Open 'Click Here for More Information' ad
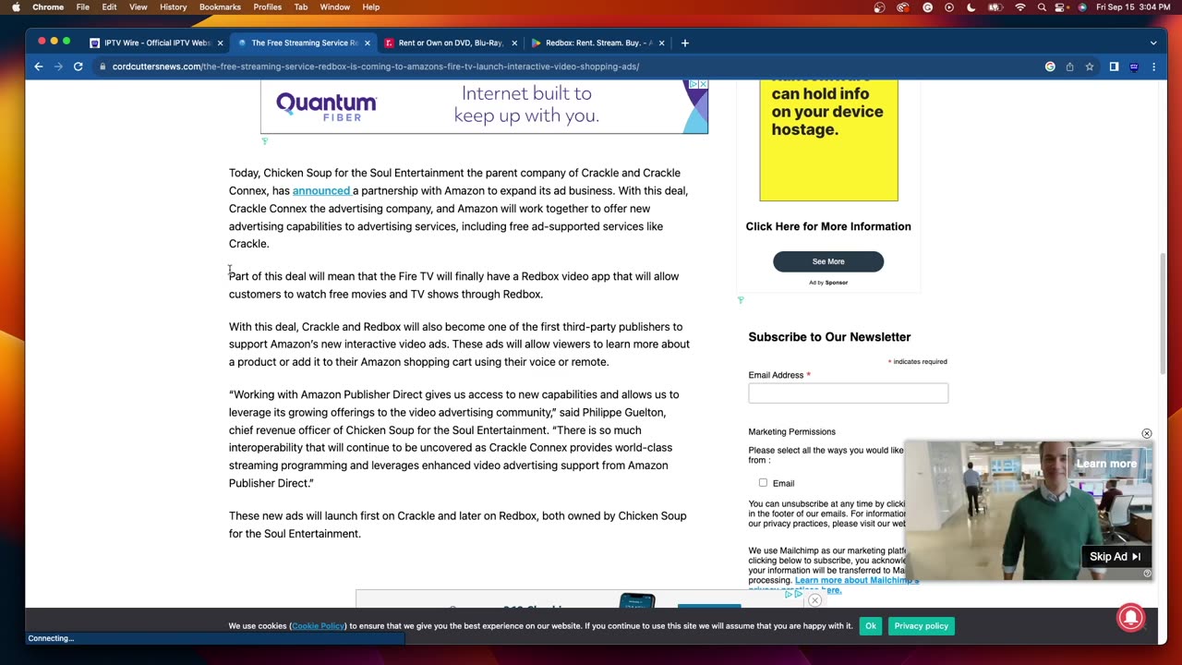Image resolution: width=1182 pixels, height=665 pixels. click(x=828, y=226)
